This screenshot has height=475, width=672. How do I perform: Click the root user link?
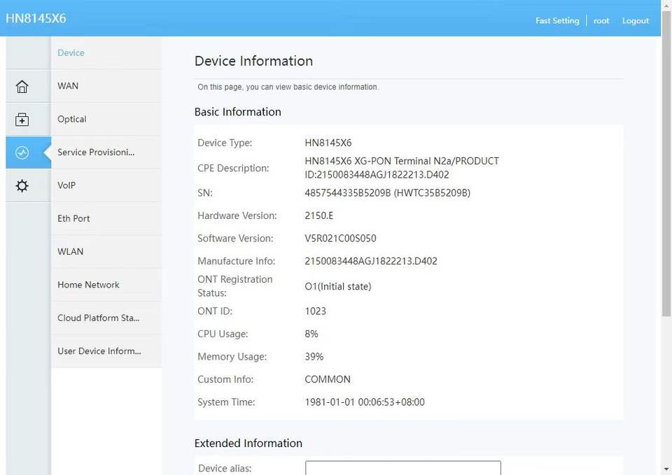coord(601,20)
